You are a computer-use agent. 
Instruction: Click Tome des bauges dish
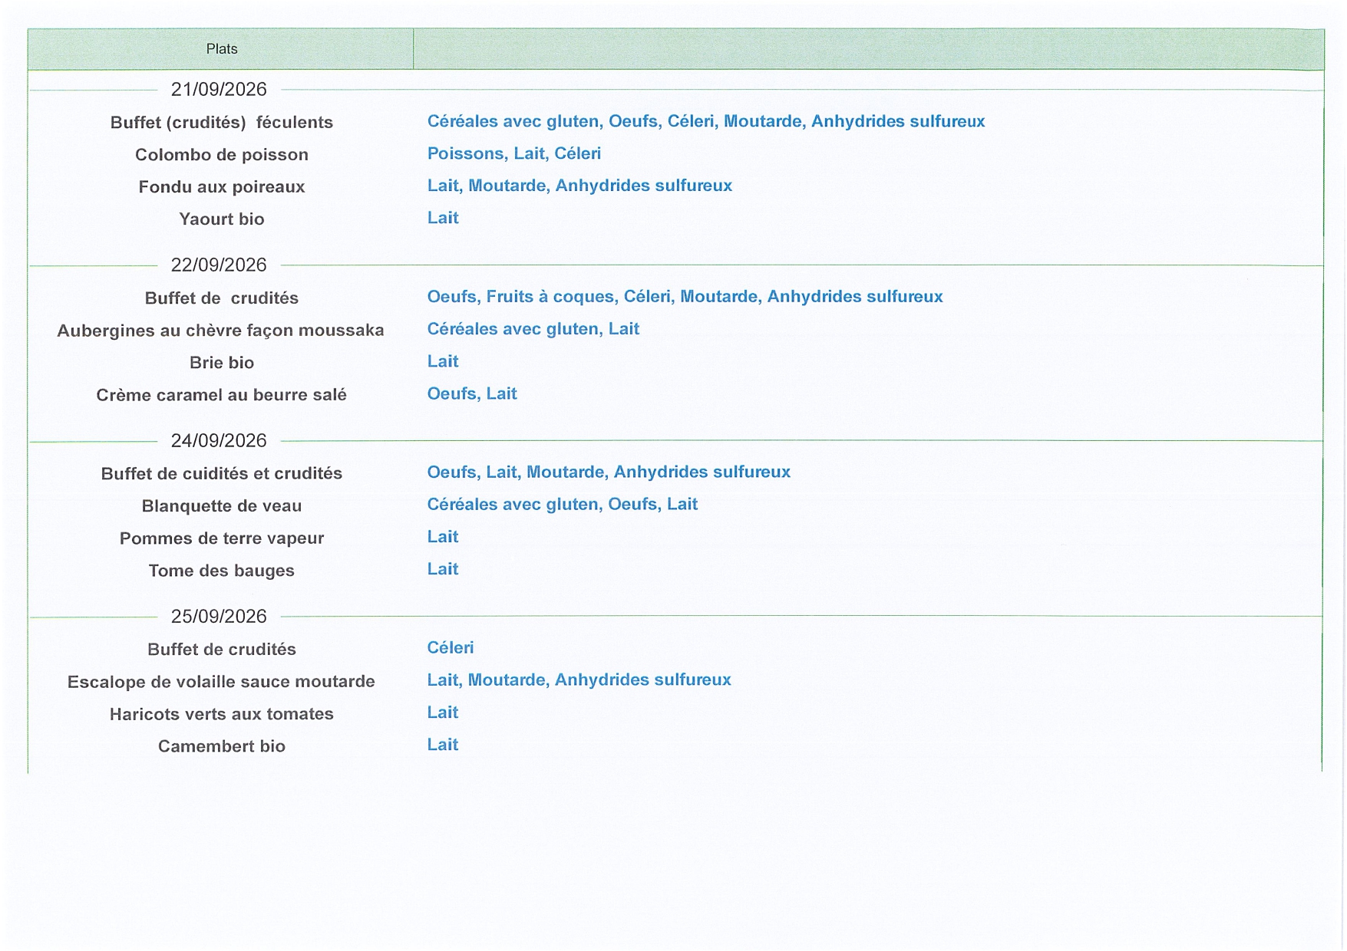222,571
